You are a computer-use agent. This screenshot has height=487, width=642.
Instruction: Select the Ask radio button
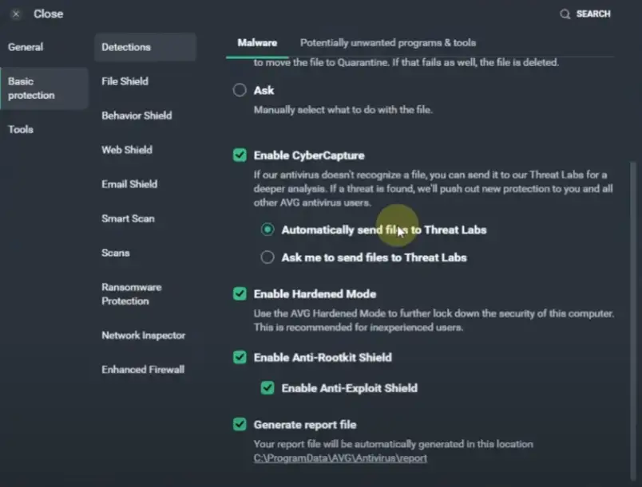point(240,91)
